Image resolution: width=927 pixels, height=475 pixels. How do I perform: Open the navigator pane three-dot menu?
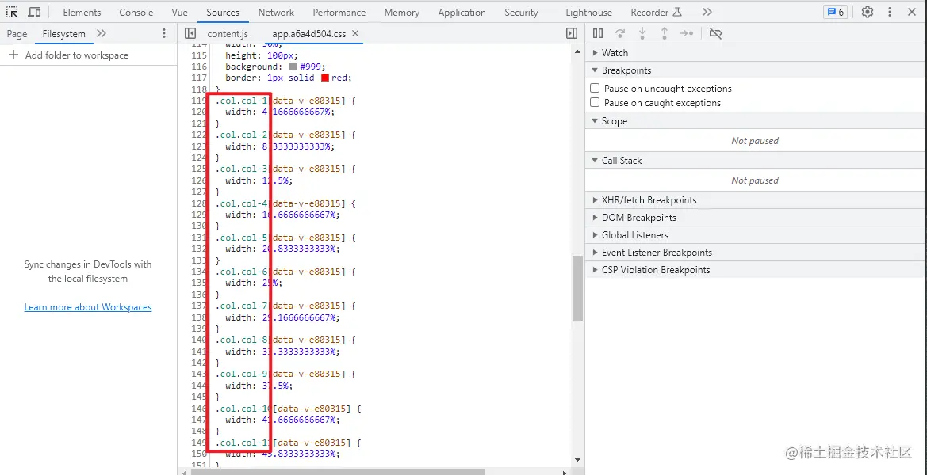tap(164, 34)
